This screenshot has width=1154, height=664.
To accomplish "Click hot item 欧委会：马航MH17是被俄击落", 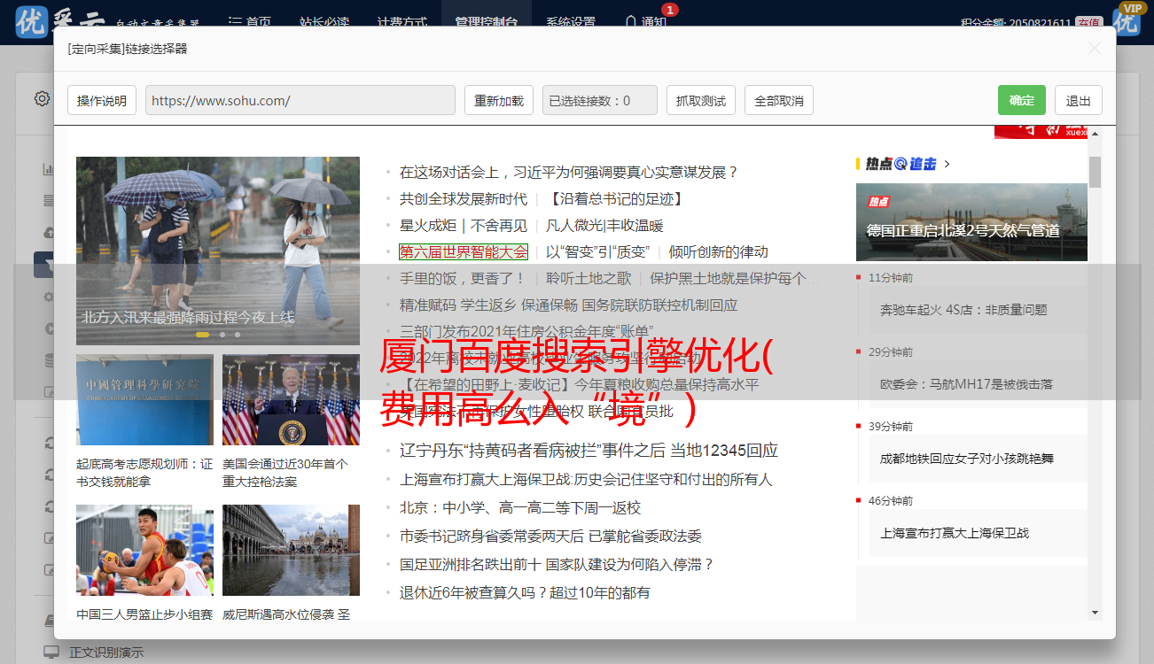I will [966, 384].
